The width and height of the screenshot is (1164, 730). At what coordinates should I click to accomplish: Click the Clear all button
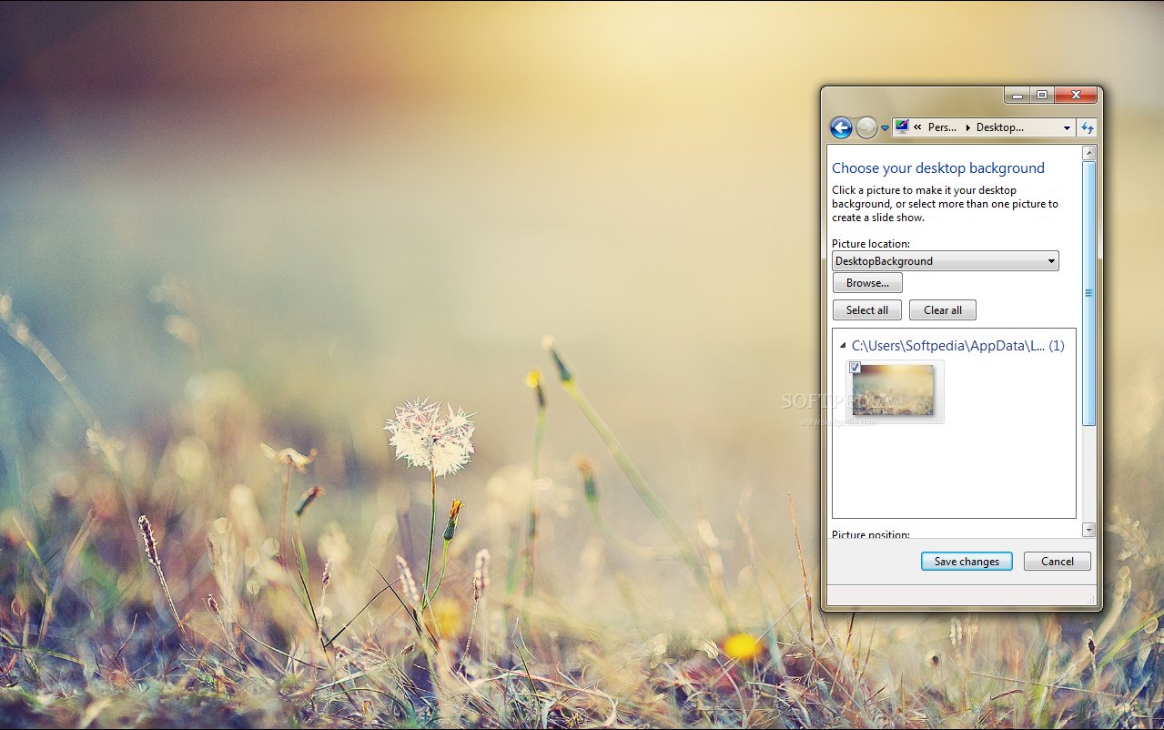pyautogui.click(x=943, y=310)
